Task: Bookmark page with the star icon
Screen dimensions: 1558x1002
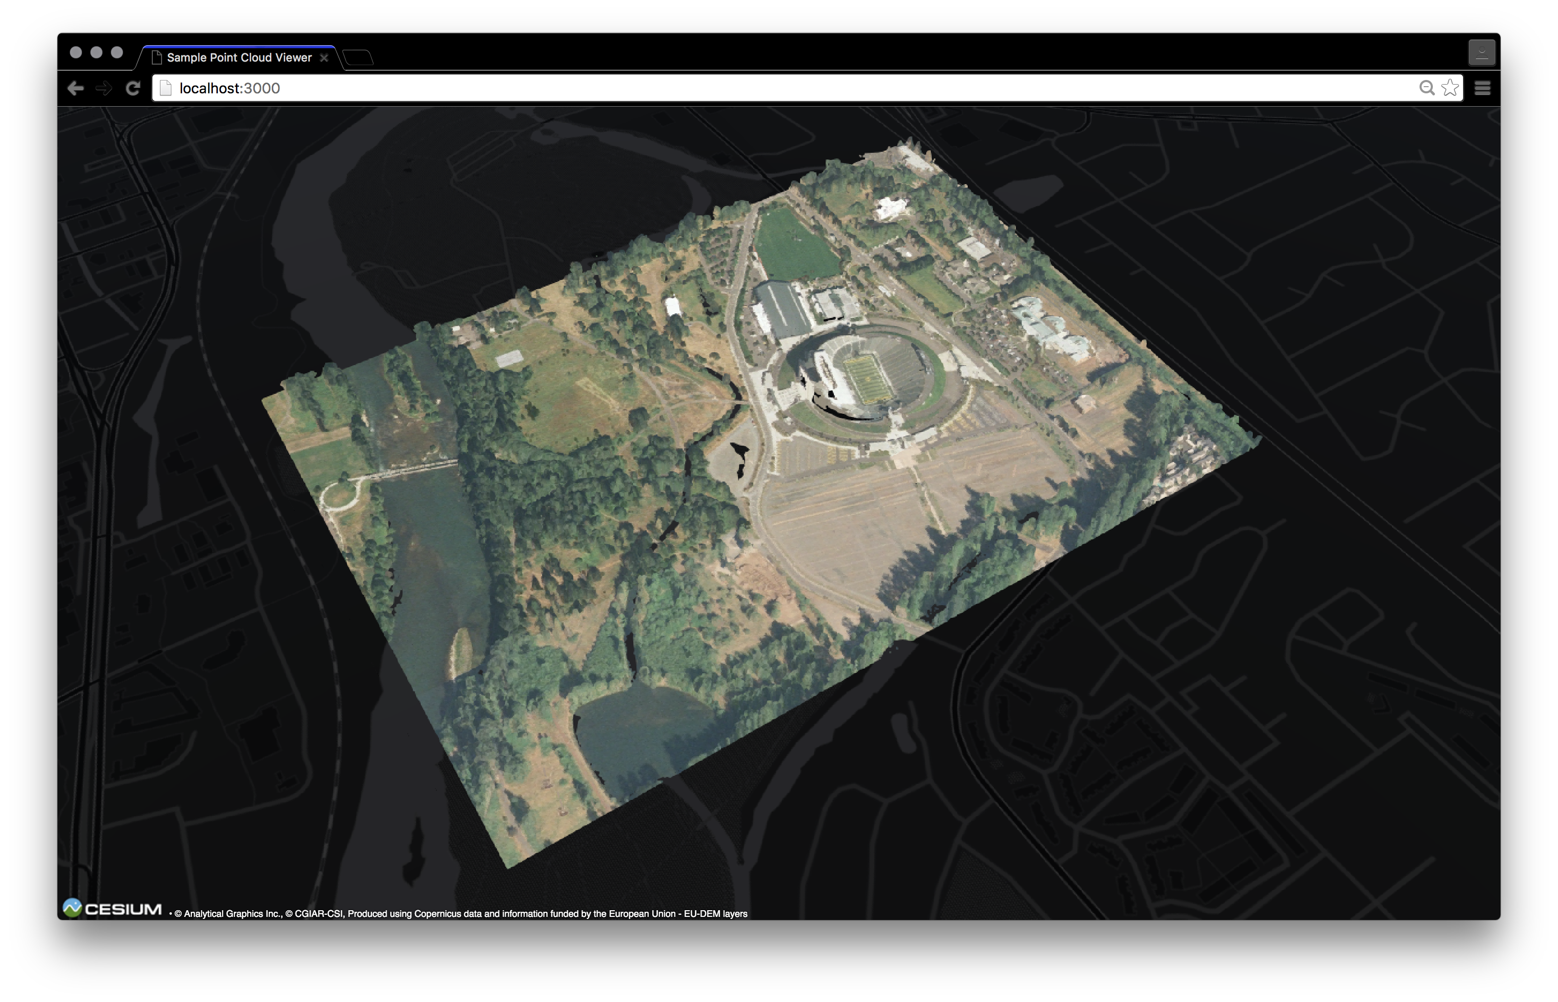Action: tap(1450, 88)
